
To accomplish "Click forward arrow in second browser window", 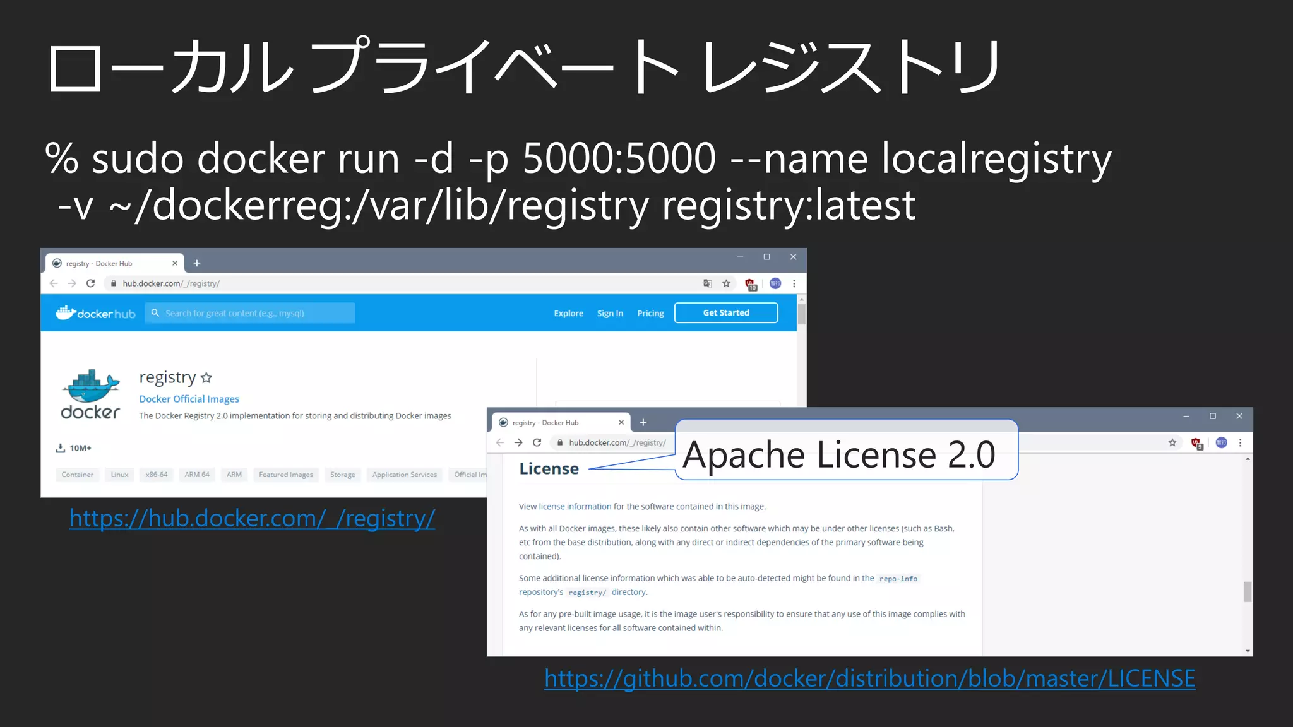I will 518,442.
